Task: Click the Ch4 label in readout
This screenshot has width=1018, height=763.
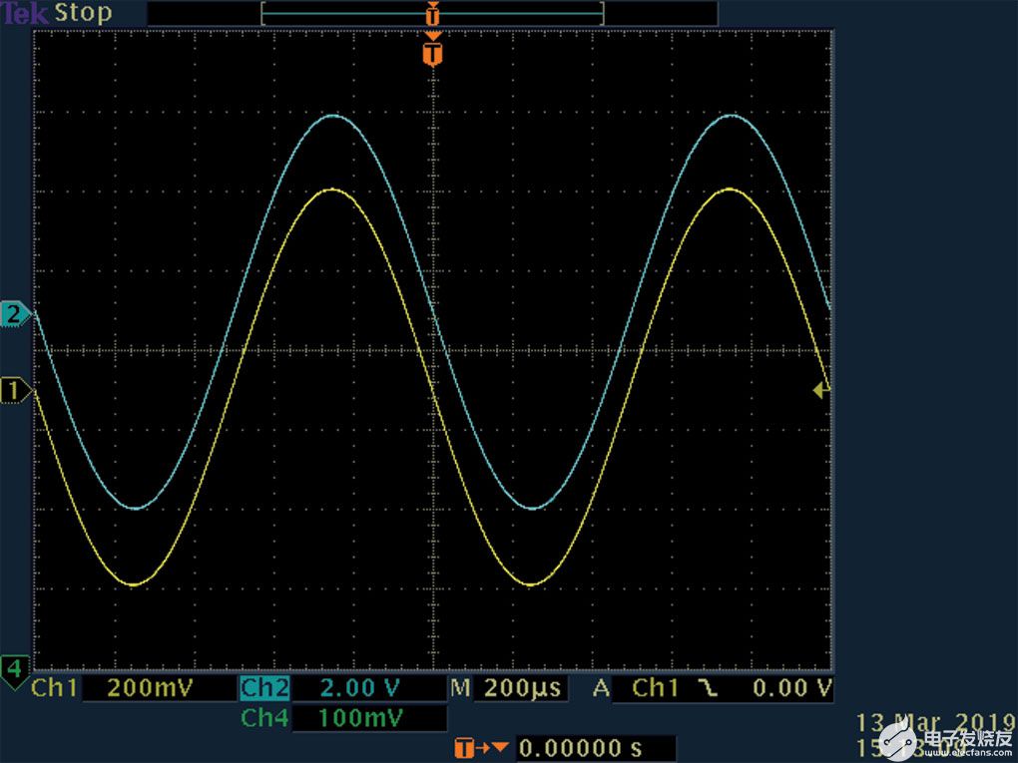Action: tap(264, 718)
